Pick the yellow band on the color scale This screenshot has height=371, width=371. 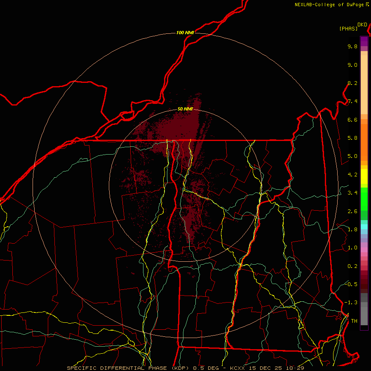(x=364, y=176)
